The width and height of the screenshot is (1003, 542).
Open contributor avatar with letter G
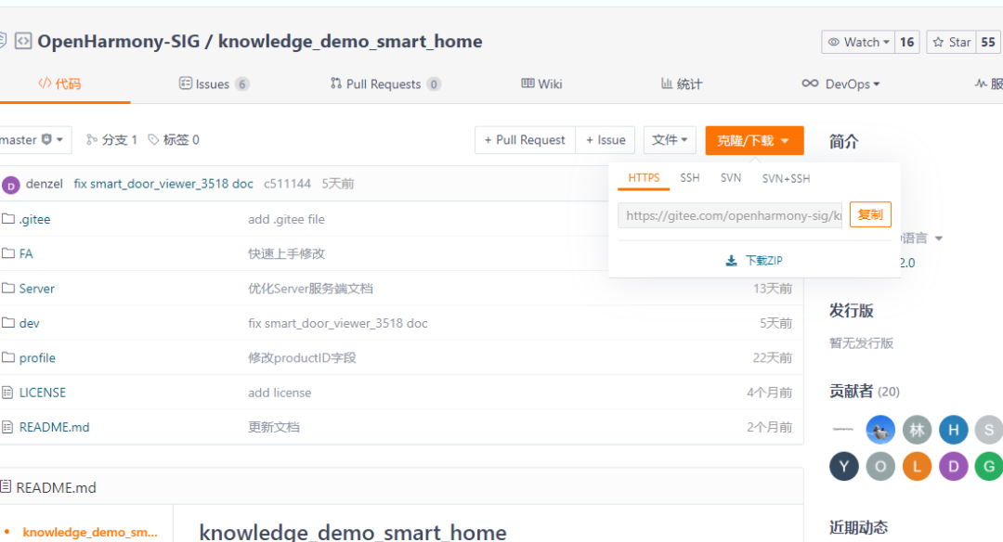(989, 467)
